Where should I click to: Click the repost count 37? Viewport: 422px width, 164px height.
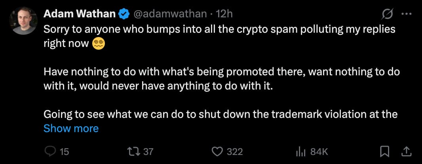[x=148, y=151]
